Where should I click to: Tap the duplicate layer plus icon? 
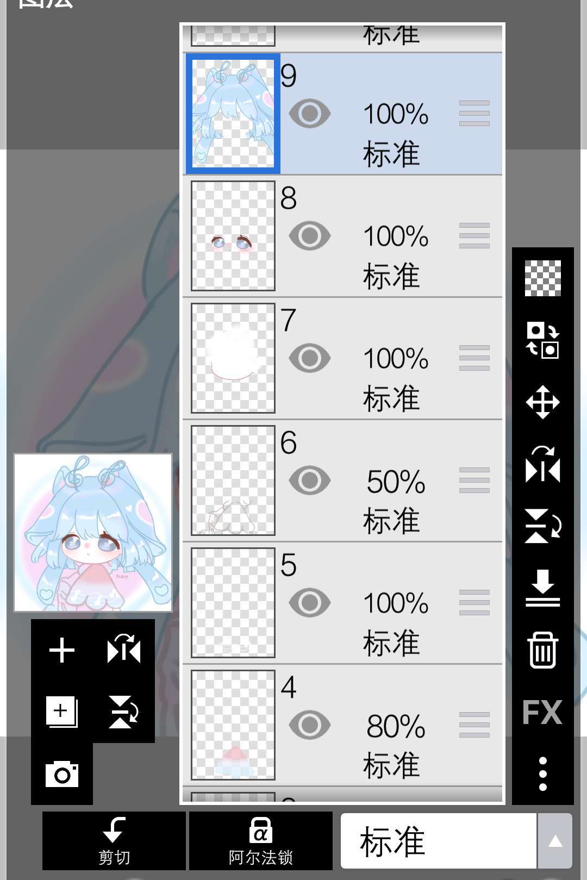62,712
